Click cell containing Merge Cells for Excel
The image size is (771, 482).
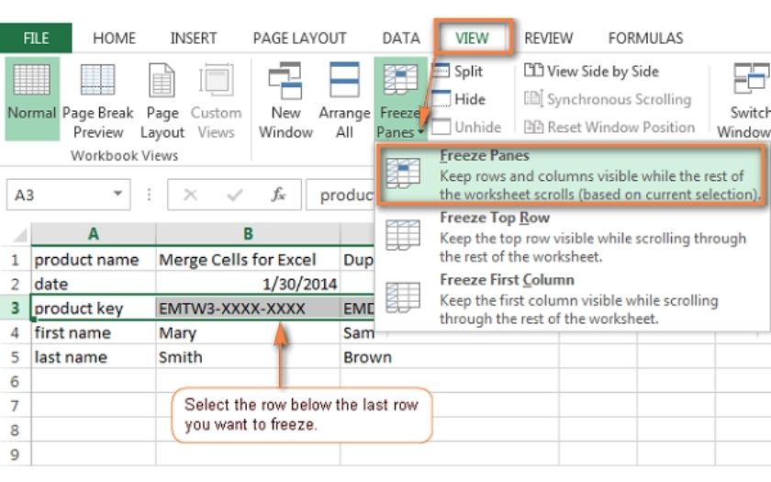[239, 260]
